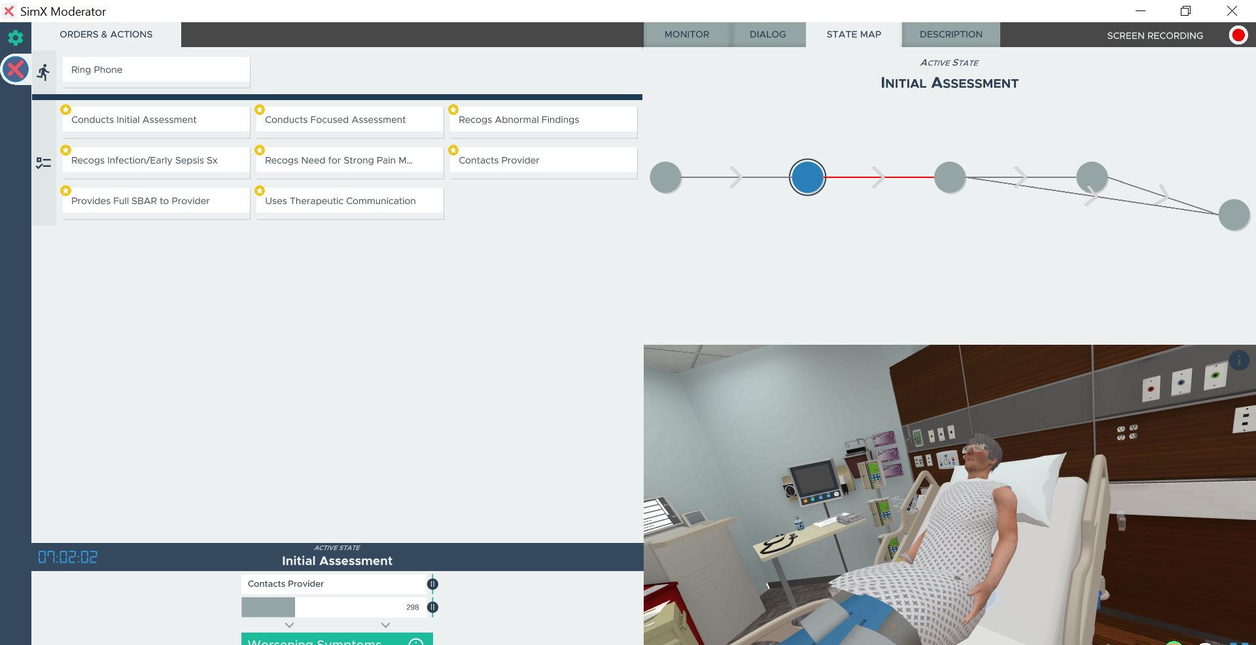The height and width of the screenshot is (645, 1256).
Task: Mark Uses Therapeutic Communication as done
Action: point(349,201)
